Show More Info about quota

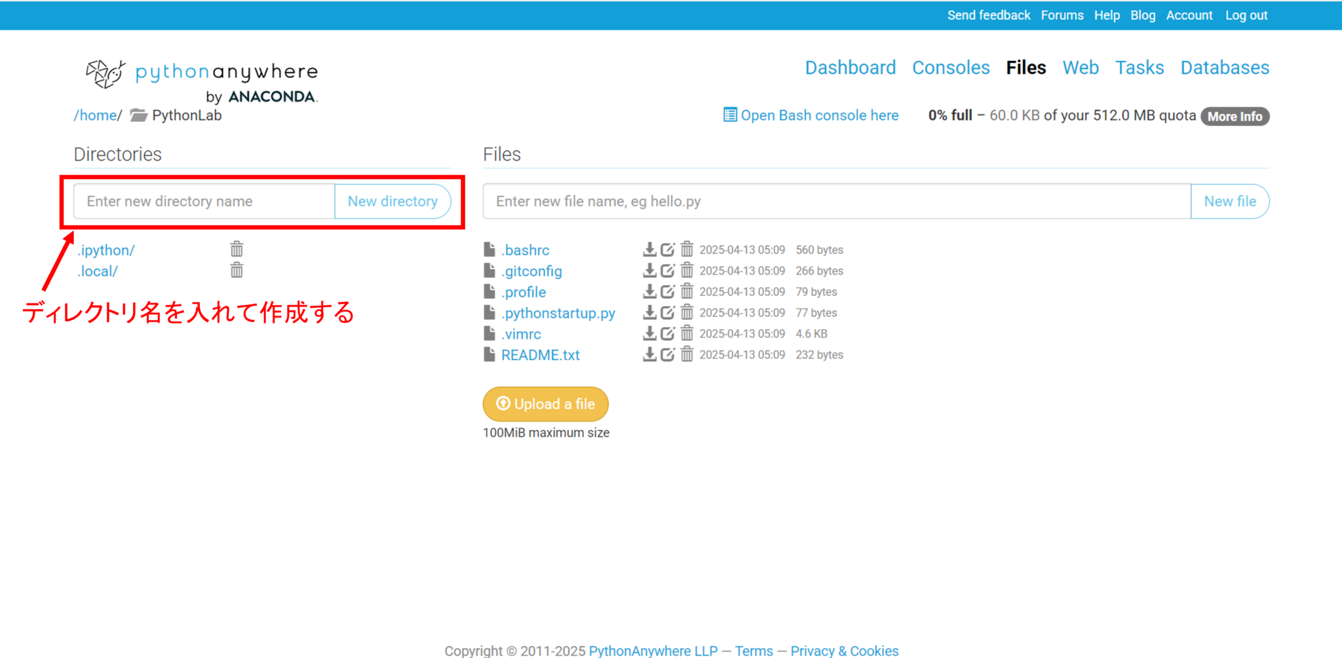[1235, 117]
